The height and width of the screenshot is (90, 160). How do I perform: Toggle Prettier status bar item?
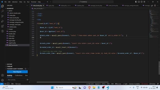[x=152, y=84]
